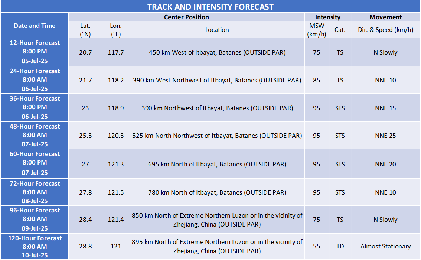Click latitude value 27.8
The image size is (421, 260).
tap(85, 192)
